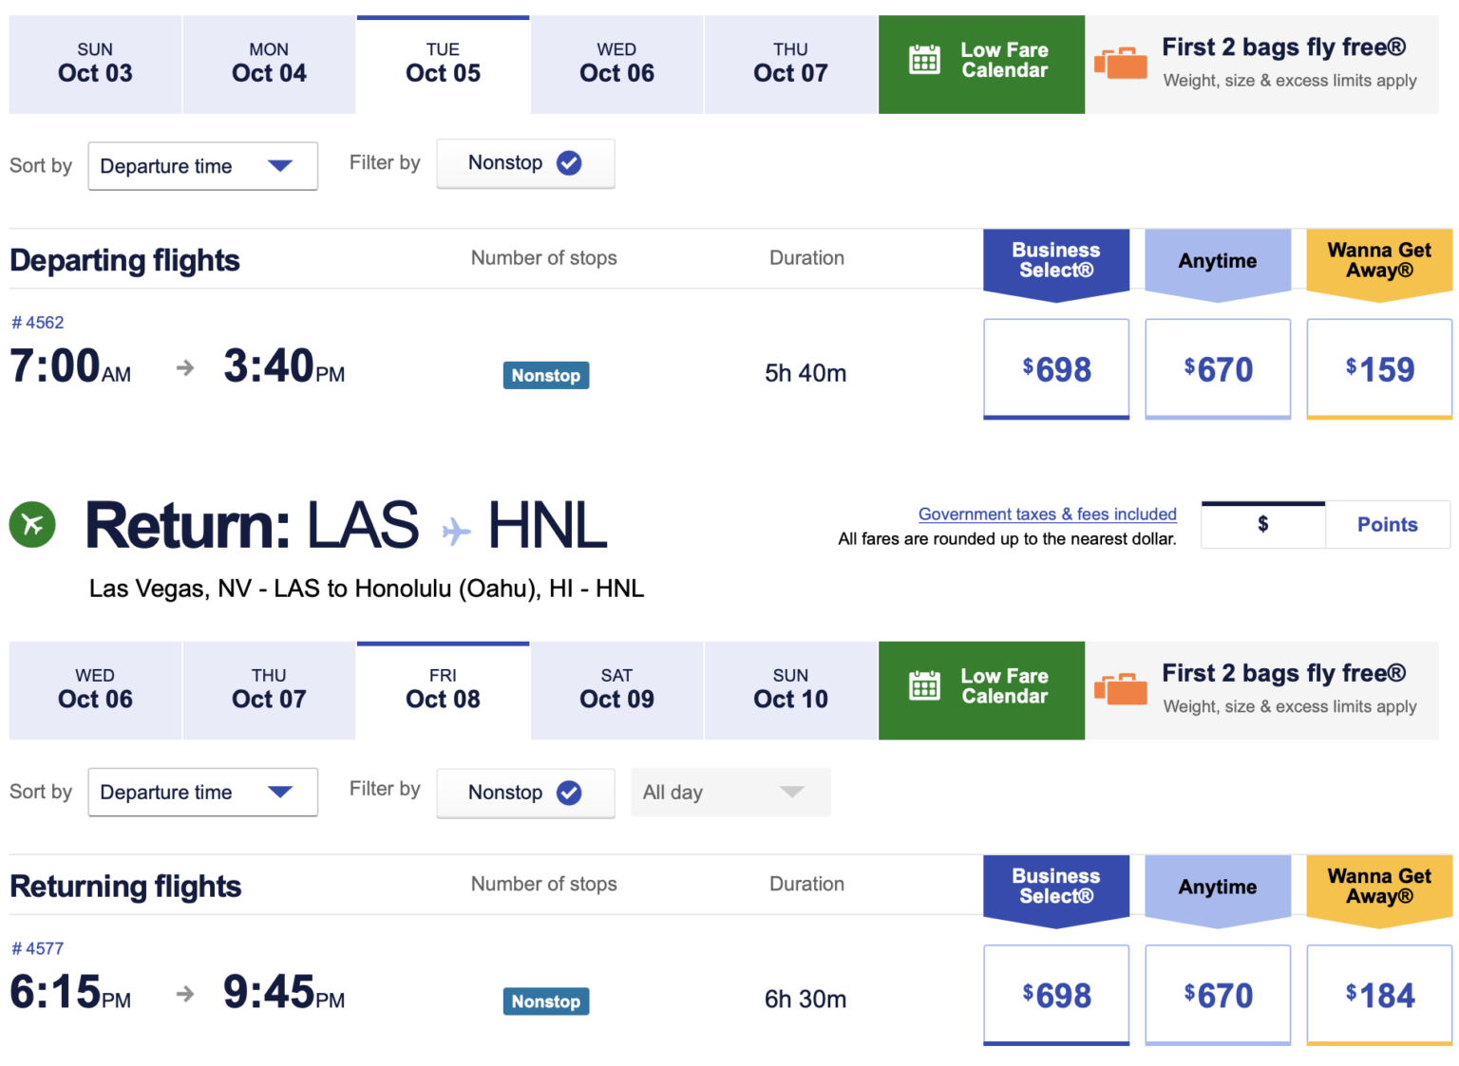Click the Nonstop badge on flight 4562
Screen dimensions: 1459x1066
[x=546, y=375]
